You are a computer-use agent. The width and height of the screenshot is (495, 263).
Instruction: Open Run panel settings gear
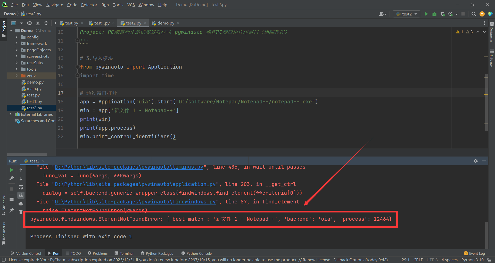click(476, 161)
